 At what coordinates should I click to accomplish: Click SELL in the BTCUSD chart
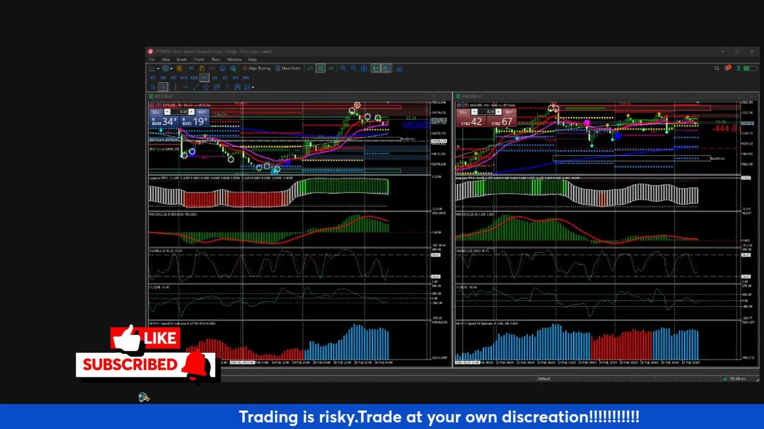click(x=156, y=112)
